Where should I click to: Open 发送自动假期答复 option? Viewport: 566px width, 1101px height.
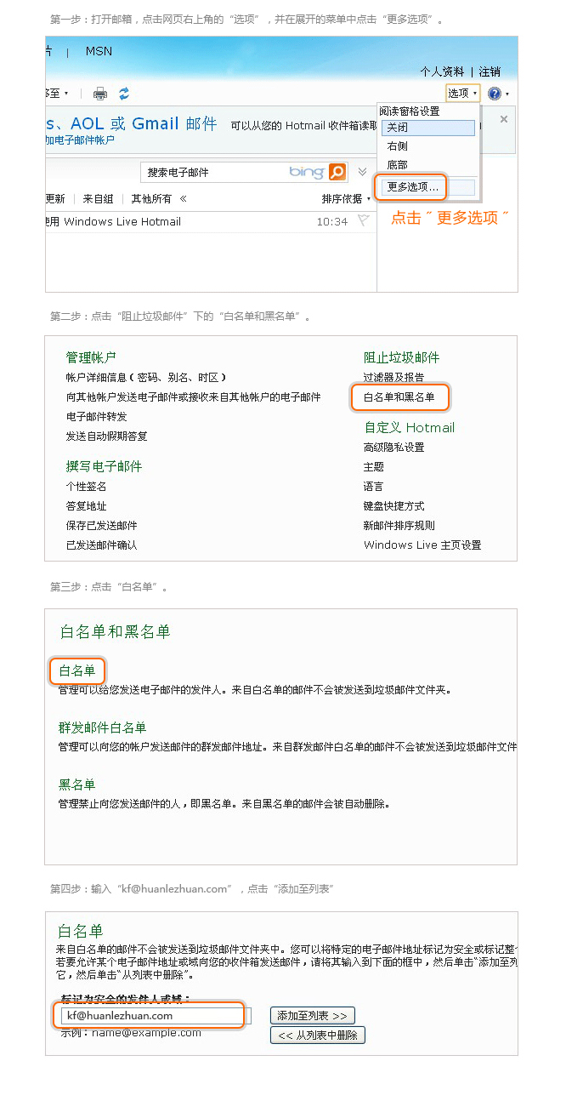[x=107, y=436]
